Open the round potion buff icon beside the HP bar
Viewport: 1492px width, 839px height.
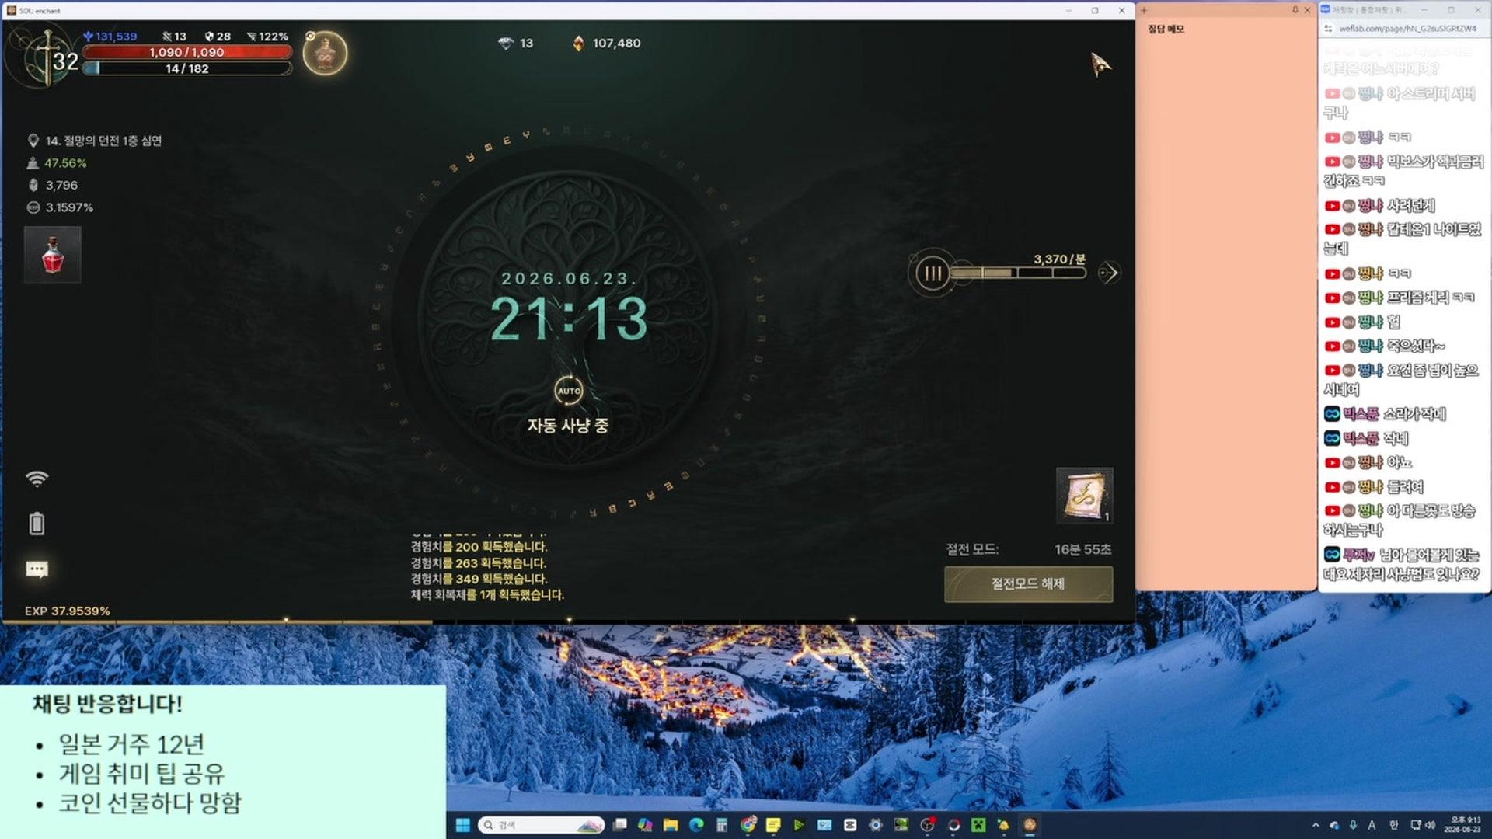[x=325, y=54]
